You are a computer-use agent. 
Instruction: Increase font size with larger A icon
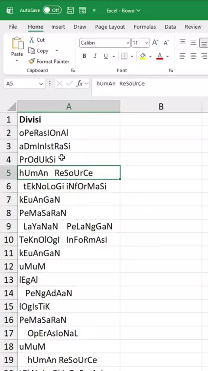tap(155, 43)
